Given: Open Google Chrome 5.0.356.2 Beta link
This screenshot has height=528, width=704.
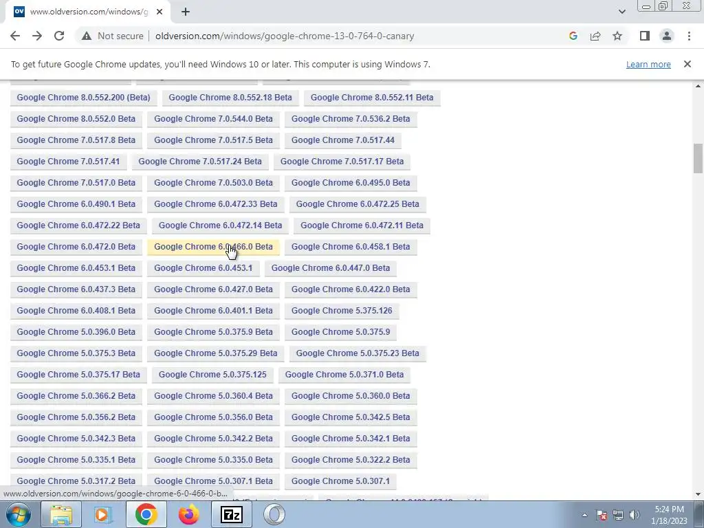Looking at the screenshot, I should coord(76,417).
